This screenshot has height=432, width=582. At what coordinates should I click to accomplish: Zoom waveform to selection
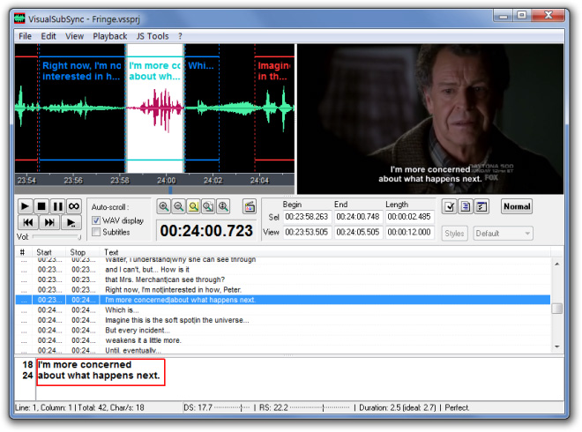193,206
